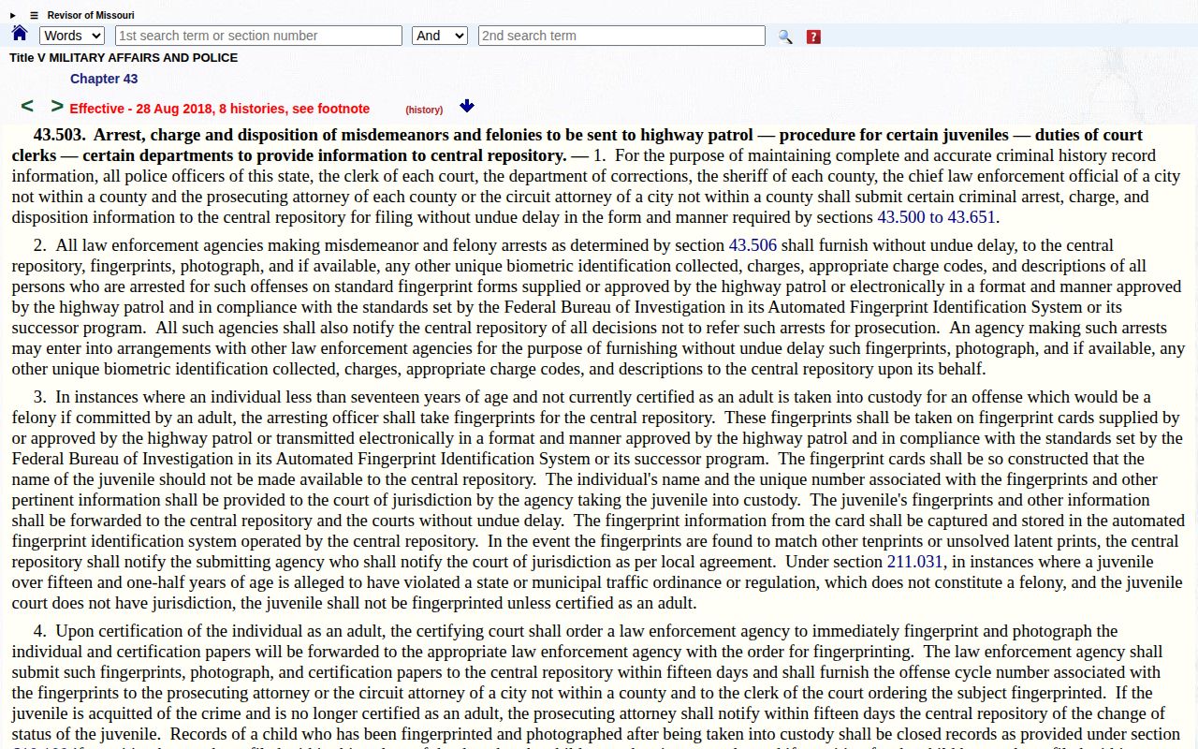Click the Revisor of Missouri title text
Image resolution: width=1198 pixels, height=749 pixels.
tap(91, 15)
